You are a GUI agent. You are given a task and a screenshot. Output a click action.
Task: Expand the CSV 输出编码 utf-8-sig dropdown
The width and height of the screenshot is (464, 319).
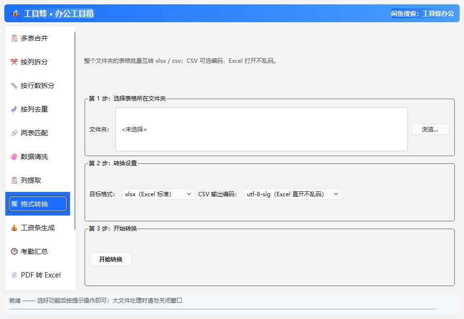[292, 194]
